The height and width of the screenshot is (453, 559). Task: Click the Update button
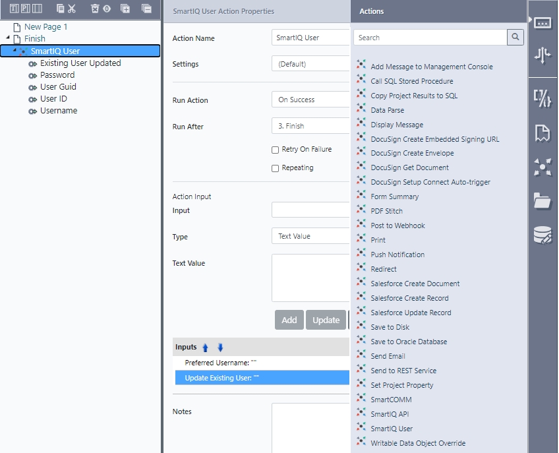(326, 320)
